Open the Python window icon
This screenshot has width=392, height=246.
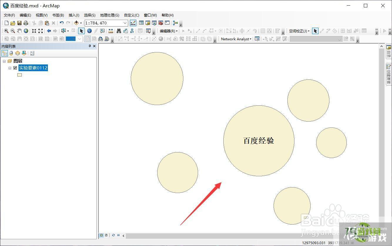pos(167,23)
